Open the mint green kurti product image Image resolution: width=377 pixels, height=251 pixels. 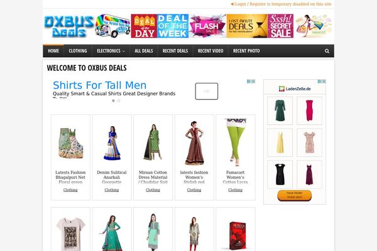(153, 232)
